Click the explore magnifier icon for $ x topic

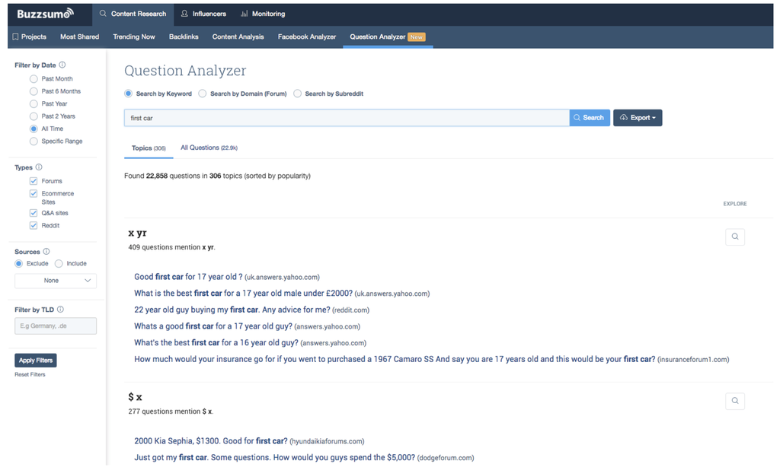click(x=734, y=401)
